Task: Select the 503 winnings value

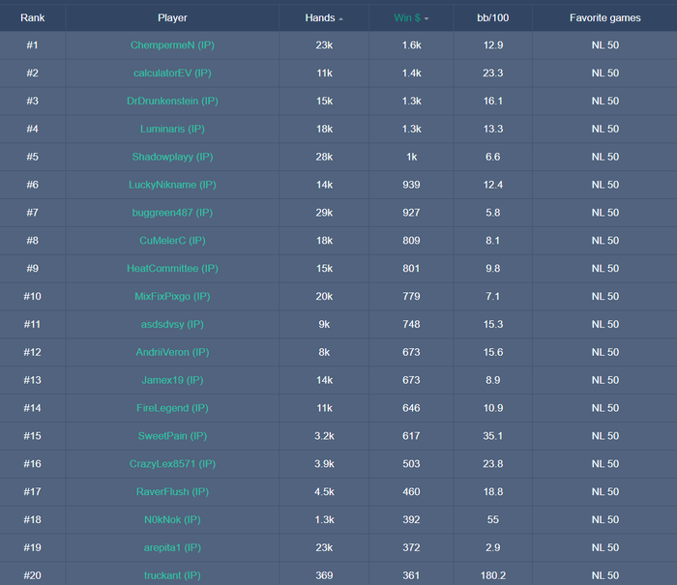Action: (411, 464)
